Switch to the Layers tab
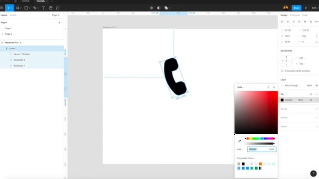Image resolution: width=319 pixels, height=179 pixels. click(4, 15)
